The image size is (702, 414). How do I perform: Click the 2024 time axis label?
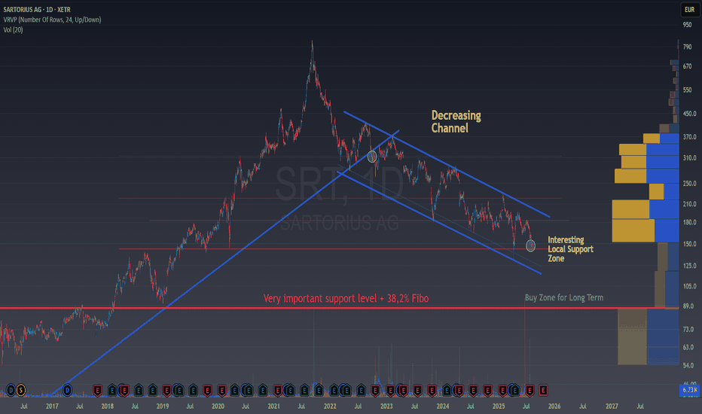[x=442, y=406]
